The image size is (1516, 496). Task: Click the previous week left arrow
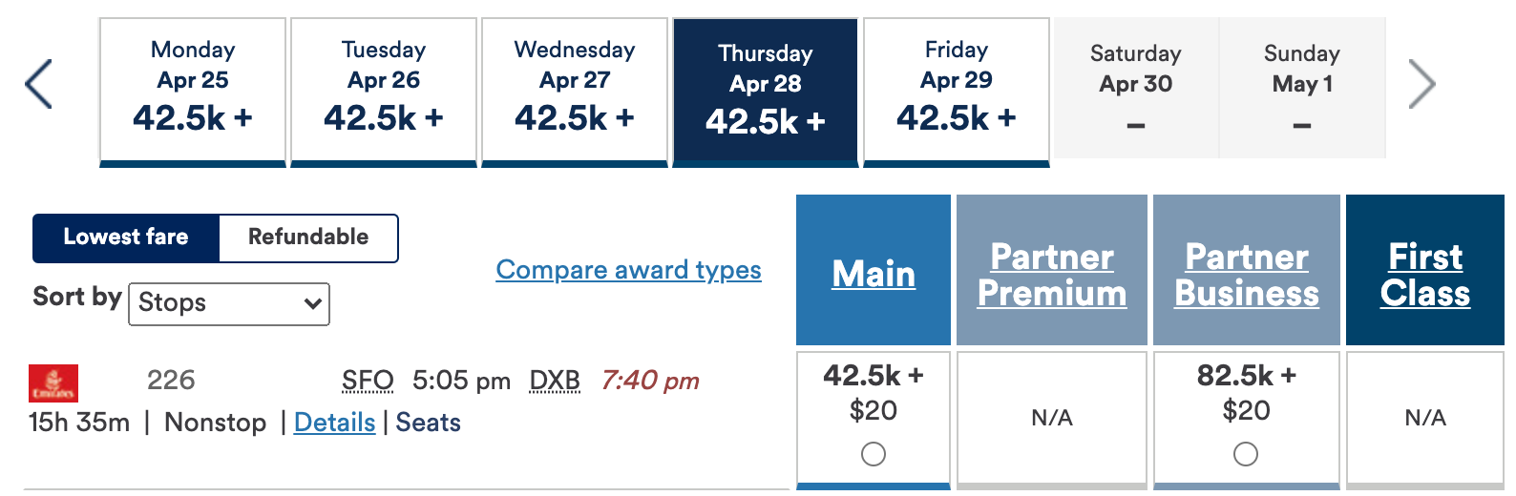pos(38,85)
